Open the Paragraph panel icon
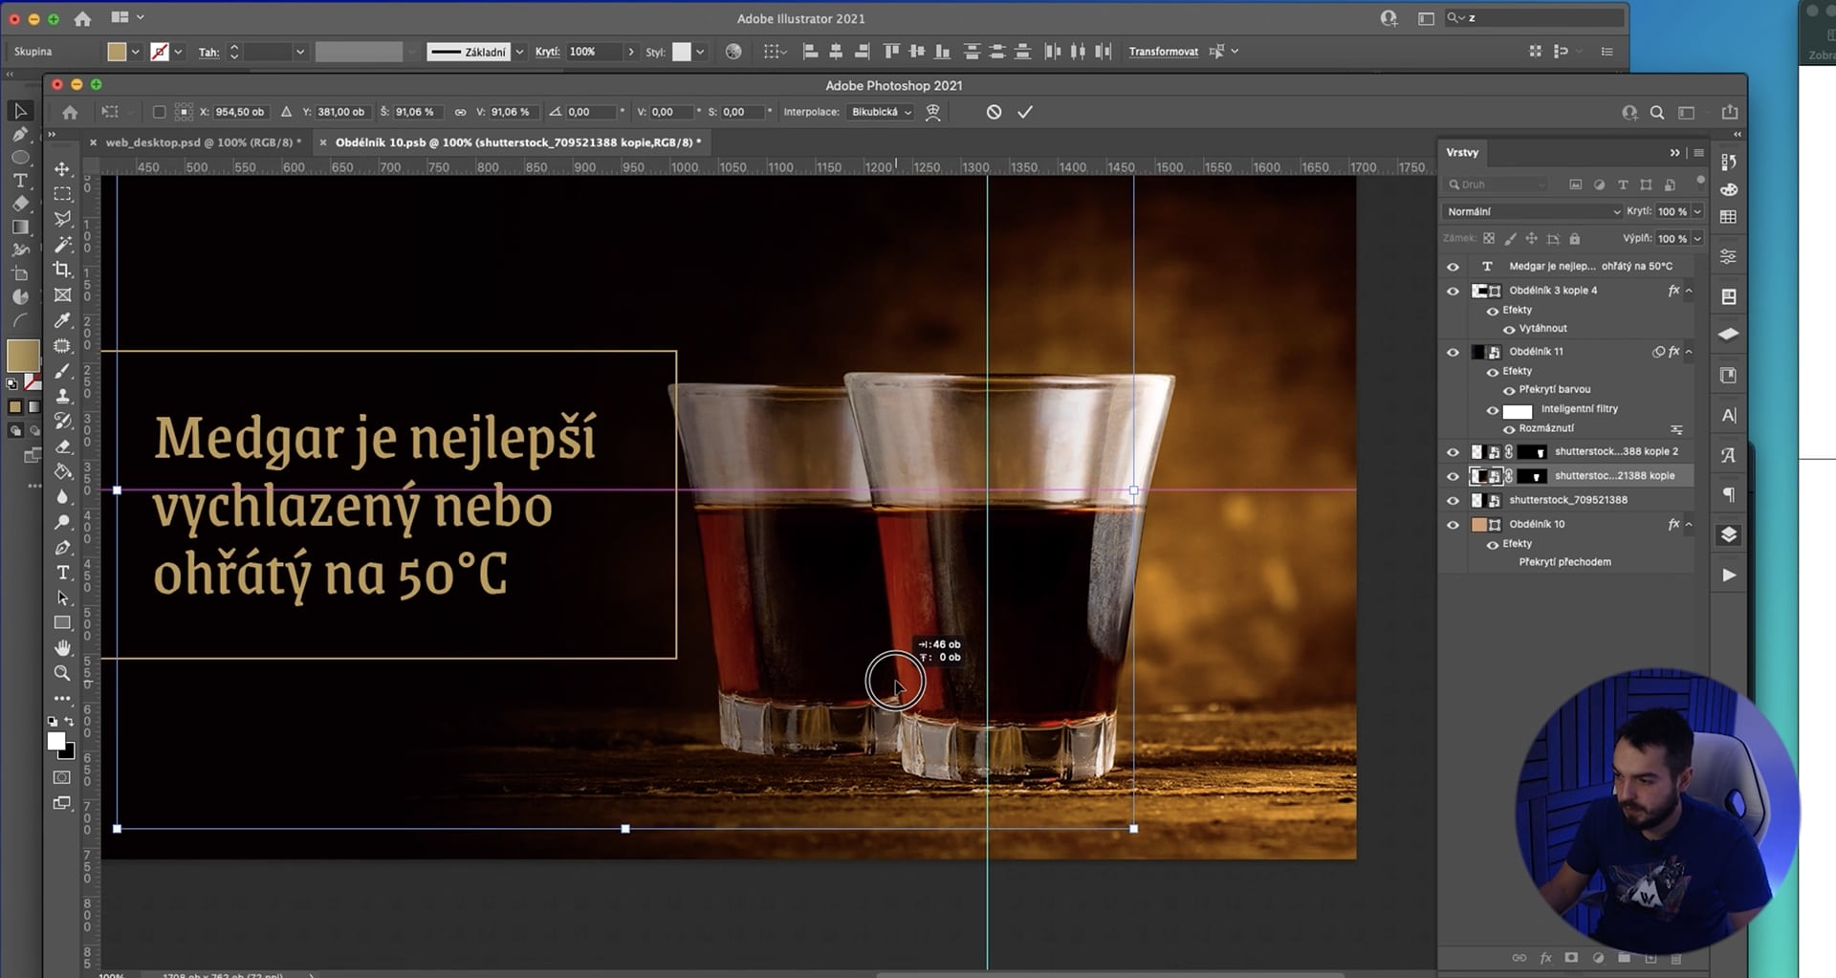The width and height of the screenshot is (1836, 978). [x=1728, y=494]
